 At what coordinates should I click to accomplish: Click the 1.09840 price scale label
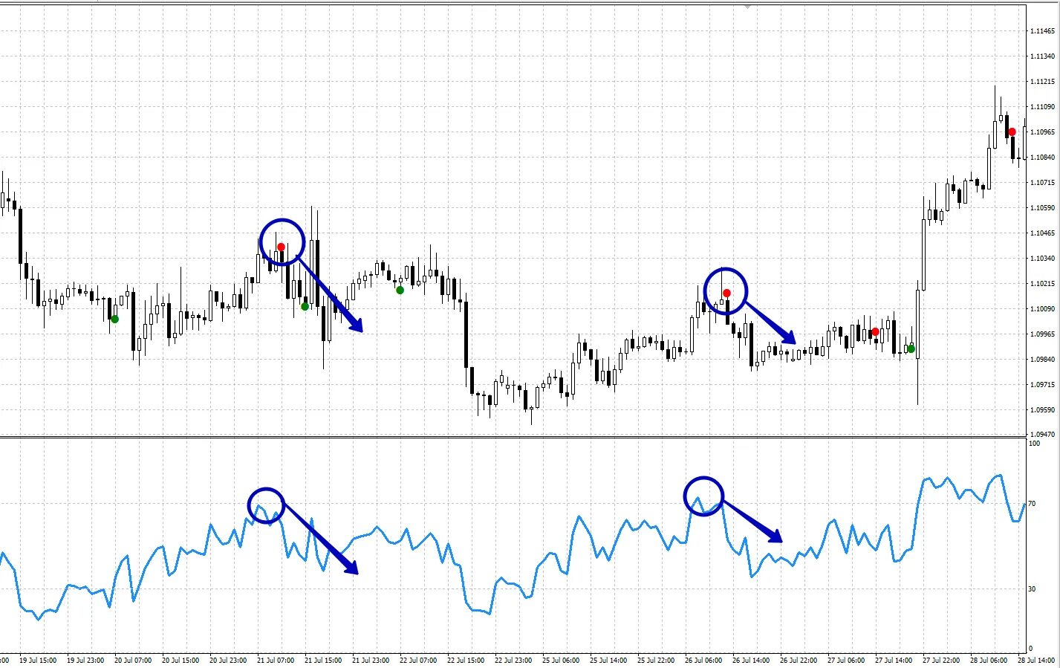coord(1042,360)
